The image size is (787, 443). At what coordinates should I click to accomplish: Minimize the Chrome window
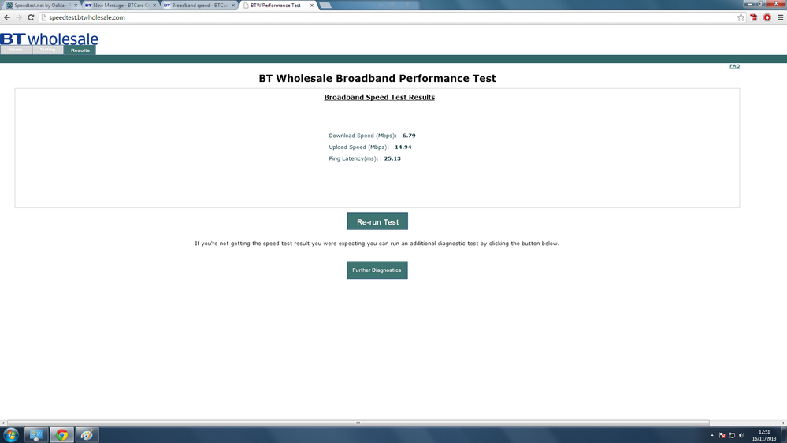[749, 3]
